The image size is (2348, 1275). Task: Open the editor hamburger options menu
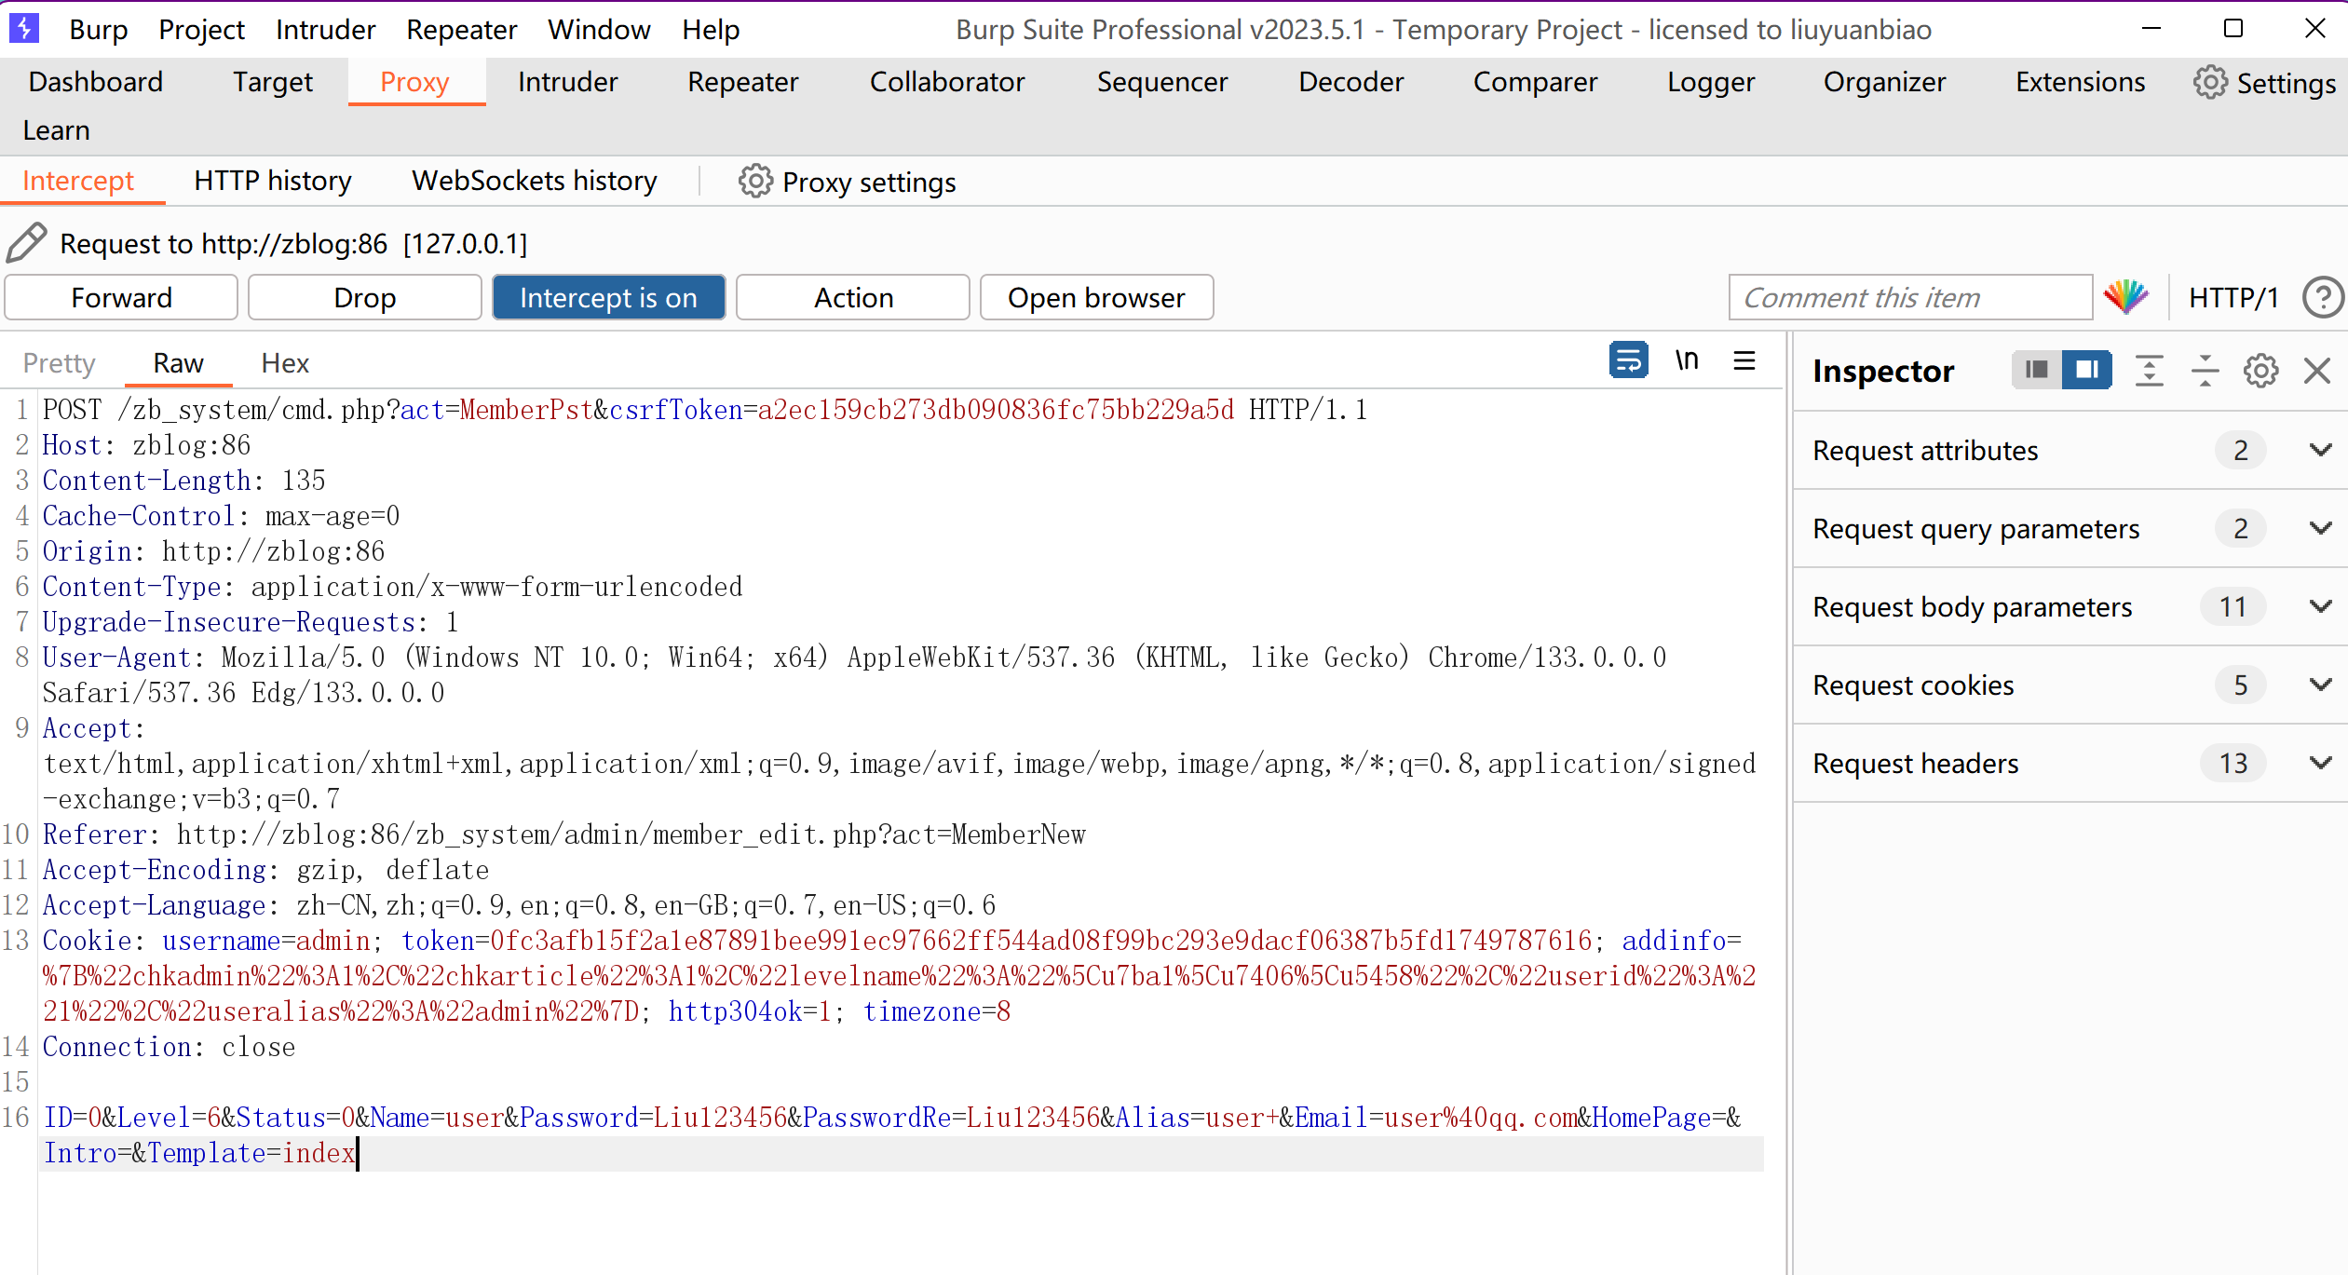click(1744, 360)
